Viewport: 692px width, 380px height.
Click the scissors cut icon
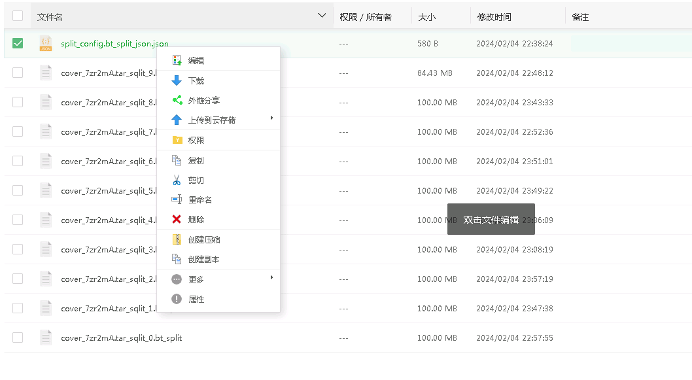pyautogui.click(x=177, y=180)
